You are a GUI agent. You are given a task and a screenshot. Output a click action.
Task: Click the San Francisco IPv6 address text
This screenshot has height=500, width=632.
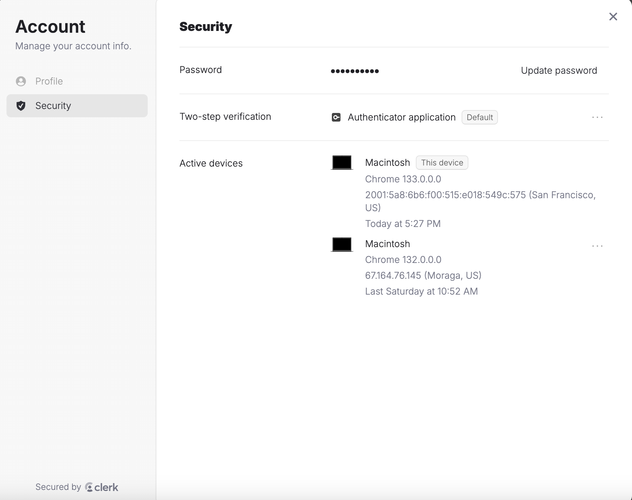pos(445,195)
